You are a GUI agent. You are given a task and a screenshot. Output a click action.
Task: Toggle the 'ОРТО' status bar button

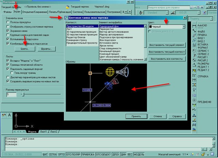[61, 154]
